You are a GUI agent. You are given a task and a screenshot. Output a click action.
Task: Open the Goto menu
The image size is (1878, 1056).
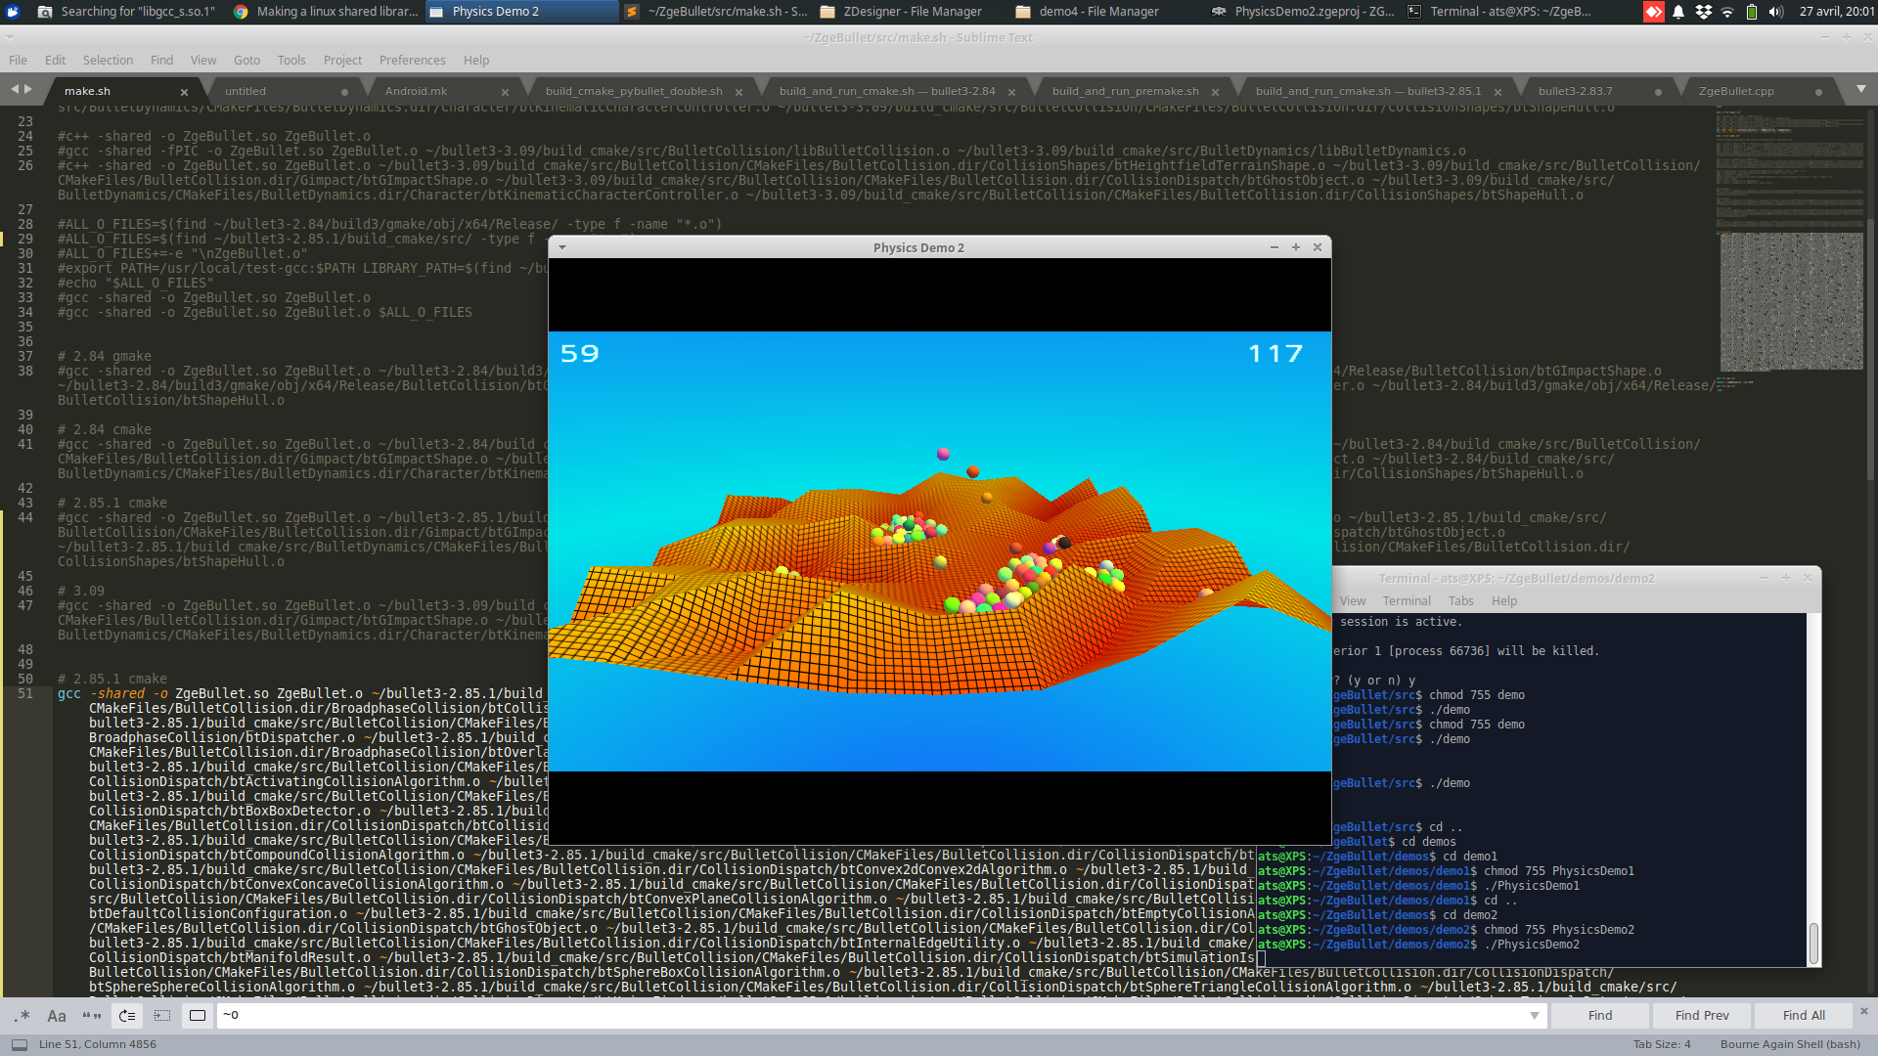[246, 60]
